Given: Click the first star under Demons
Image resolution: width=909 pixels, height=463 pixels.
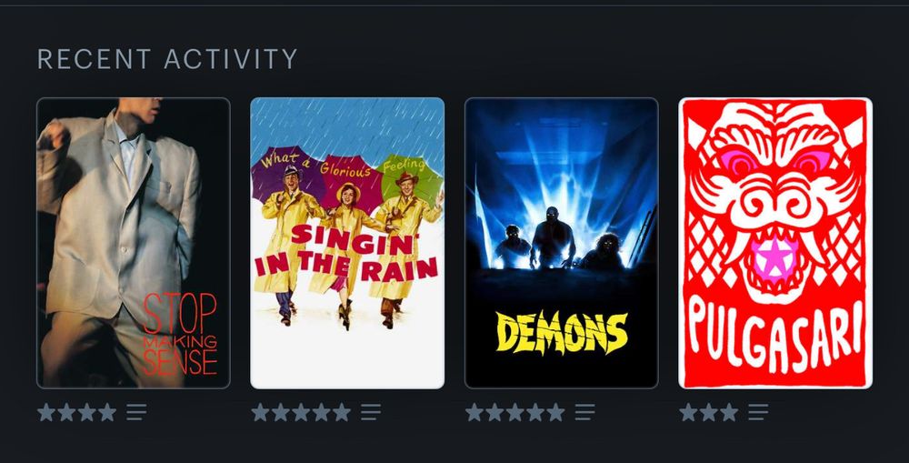Looking at the screenshot, I should [474, 412].
